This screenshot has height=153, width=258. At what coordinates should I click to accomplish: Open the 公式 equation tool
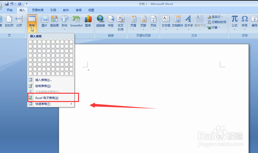(235, 23)
